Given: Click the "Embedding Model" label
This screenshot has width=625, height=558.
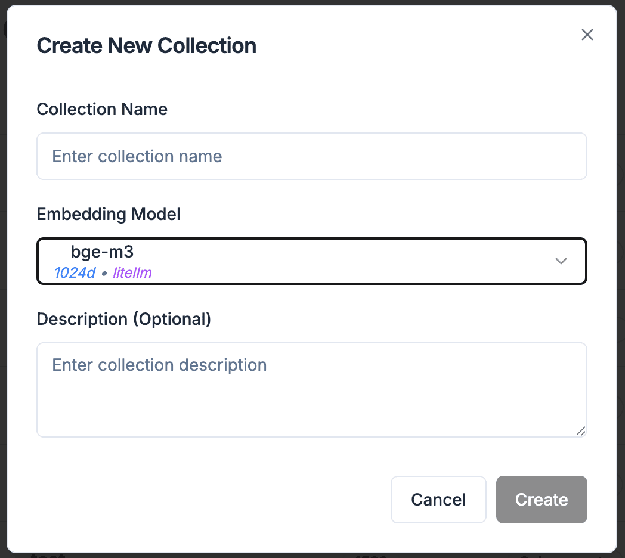Looking at the screenshot, I should (109, 214).
